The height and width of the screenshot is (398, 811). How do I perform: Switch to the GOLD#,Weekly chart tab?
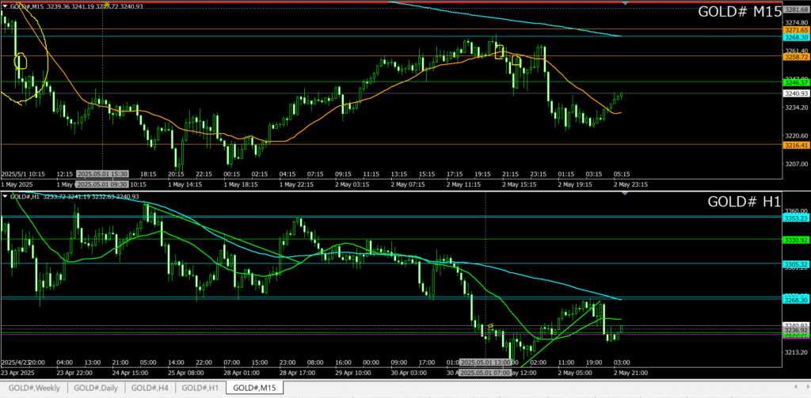(x=33, y=388)
